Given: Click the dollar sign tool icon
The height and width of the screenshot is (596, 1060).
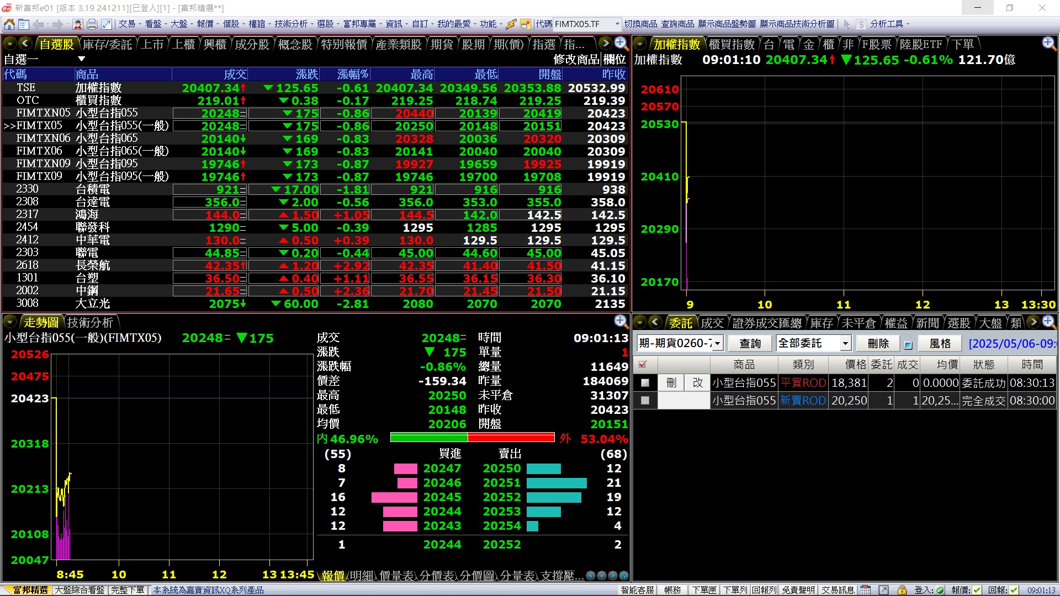Looking at the screenshot, I should 861,24.
